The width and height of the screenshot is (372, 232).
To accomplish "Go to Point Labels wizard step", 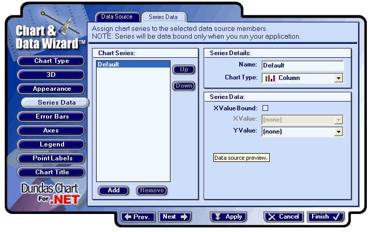I will click(x=51, y=158).
